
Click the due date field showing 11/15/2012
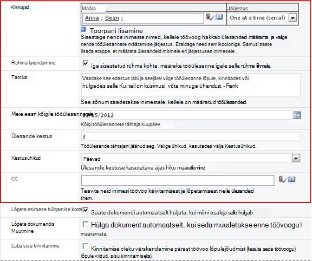tap(187, 115)
